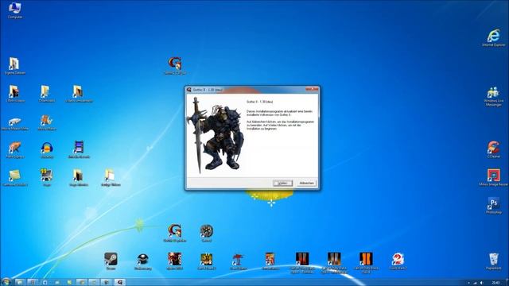This screenshot has height=286, width=509.
Task: Launch the Steam desktop shortcut
Action: [x=111, y=261]
